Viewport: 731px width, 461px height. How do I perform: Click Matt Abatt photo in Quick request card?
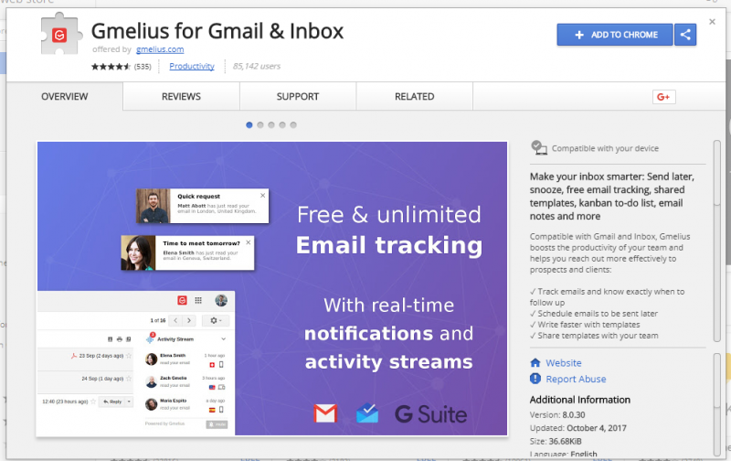coord(153,206)
